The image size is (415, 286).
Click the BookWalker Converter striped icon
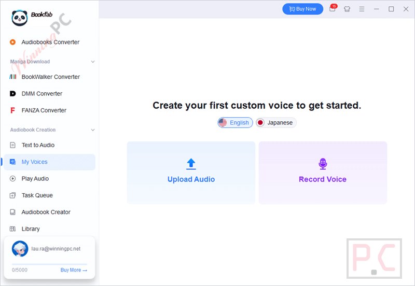(12, 77)
